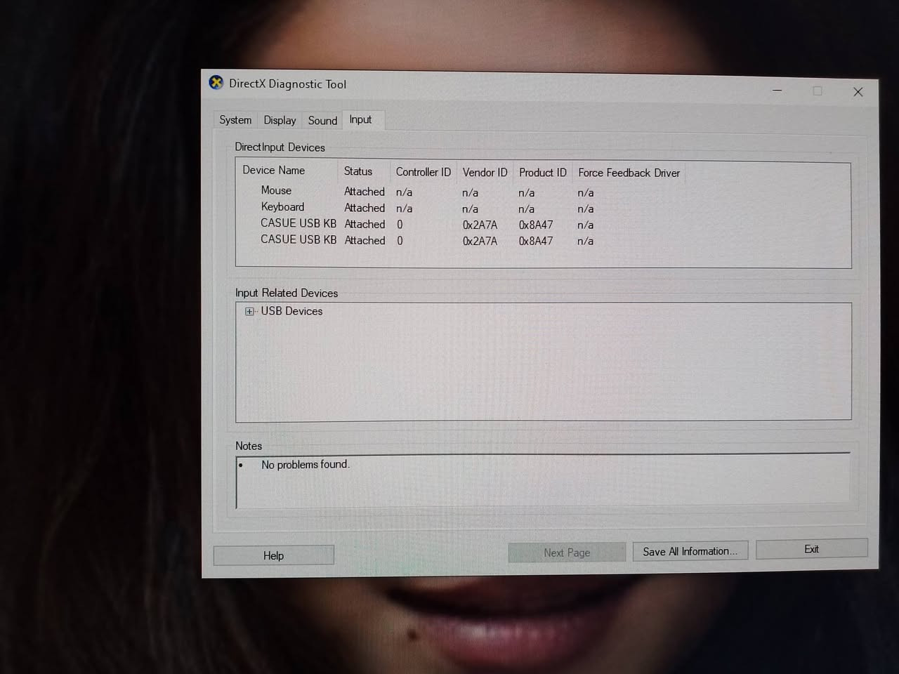Click the Next Page button
Viewport: 899px width, 674px height.
[x=566, y=553]
